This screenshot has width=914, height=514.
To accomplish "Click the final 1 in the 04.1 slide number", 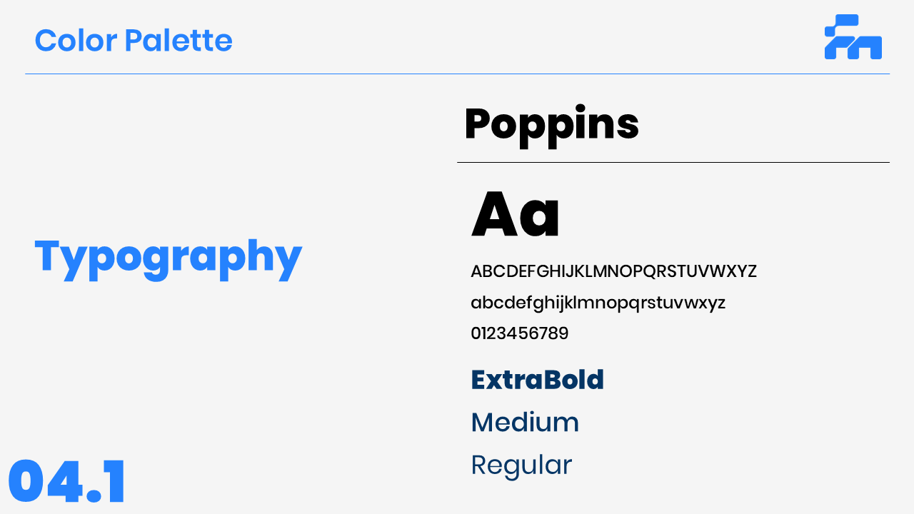I will pos(113,483).
